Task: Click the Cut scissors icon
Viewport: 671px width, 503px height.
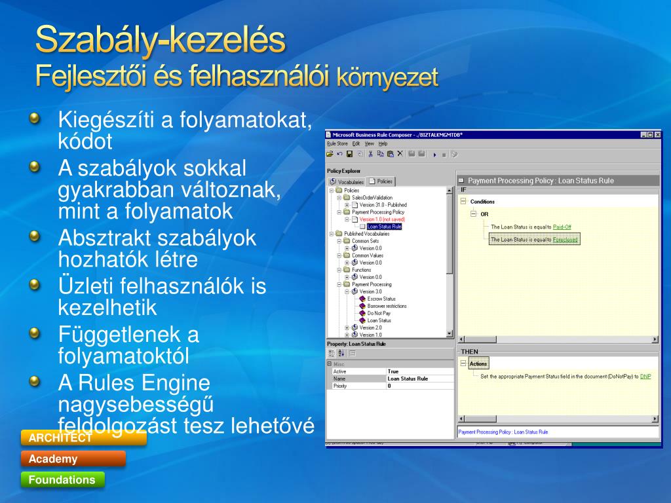Action: [x=371, y=154]
